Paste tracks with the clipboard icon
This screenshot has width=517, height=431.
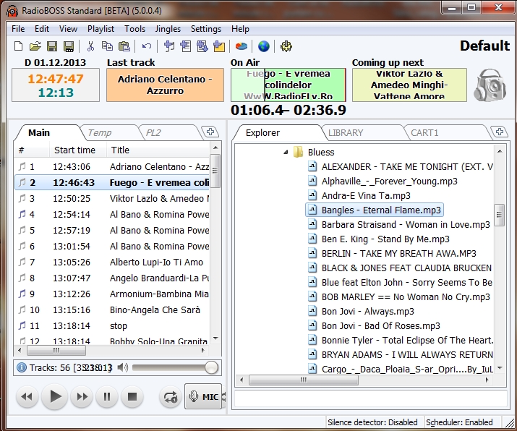(124, 46)
